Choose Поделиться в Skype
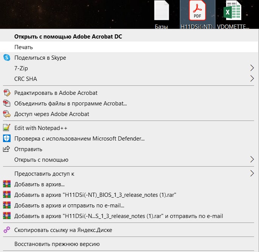This screenshot has width=259, height=252. [129, 58]
